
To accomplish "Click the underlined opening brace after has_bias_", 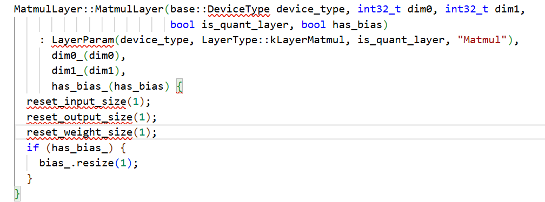I will [x=180, y=86].
